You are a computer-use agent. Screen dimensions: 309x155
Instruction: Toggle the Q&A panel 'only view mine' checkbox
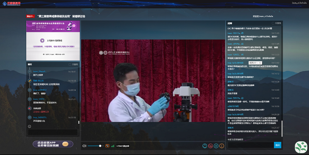pos(273,23)
